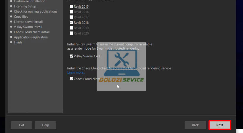The image size is (243, 133).
Task: Select Check for running applications step
Action: coord(35,12)
